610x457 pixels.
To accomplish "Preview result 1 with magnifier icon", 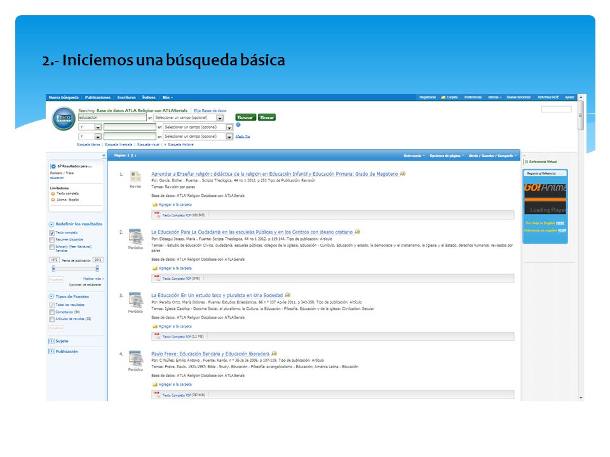I will pos(403,173).
